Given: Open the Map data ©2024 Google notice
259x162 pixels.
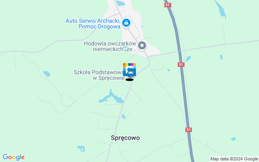Looking at the screenshot, I should (234, 159).
